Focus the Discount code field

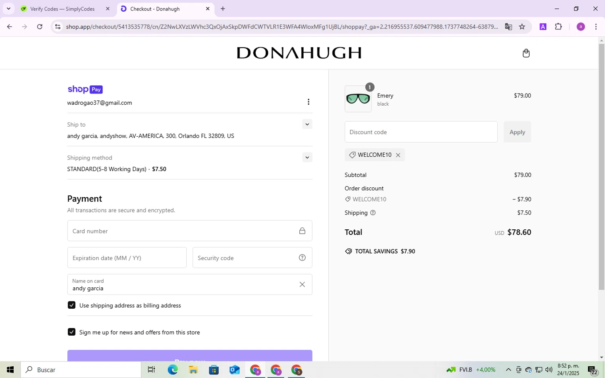click(x=421, y=132)
